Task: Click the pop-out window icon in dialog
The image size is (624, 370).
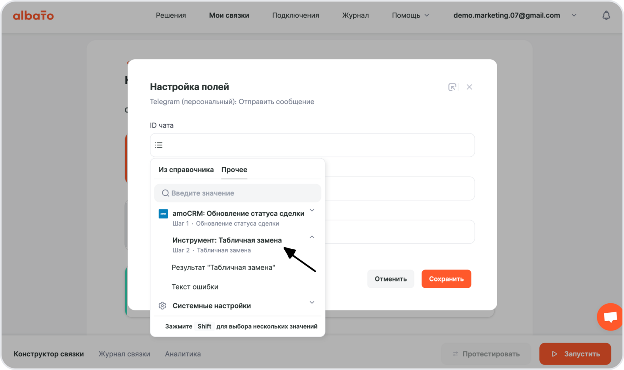Action: [x=452, y=87]
